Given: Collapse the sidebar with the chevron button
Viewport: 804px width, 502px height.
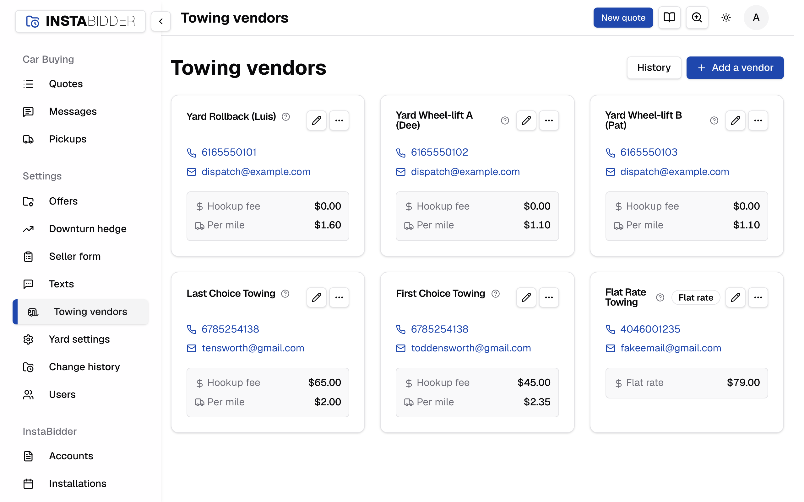Looking at the screenshot, I should point(161,21).
